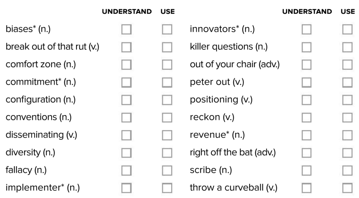Select the Use checkbox for reckon
Viewport: 359px width, 198px height.
pyautogui.click(x=347, y=117)
